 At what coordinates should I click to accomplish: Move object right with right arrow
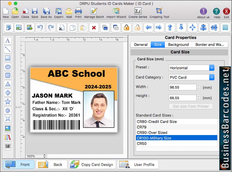tap(159, 27)
